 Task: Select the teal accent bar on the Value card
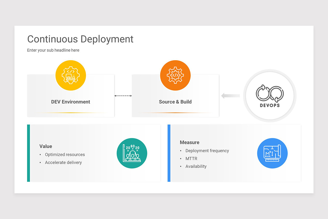[x=28, y=153]
